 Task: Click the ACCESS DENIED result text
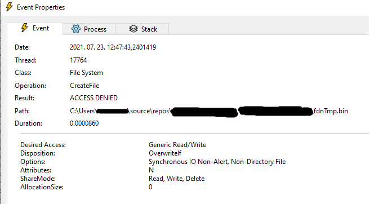click(x=93, y=98)
